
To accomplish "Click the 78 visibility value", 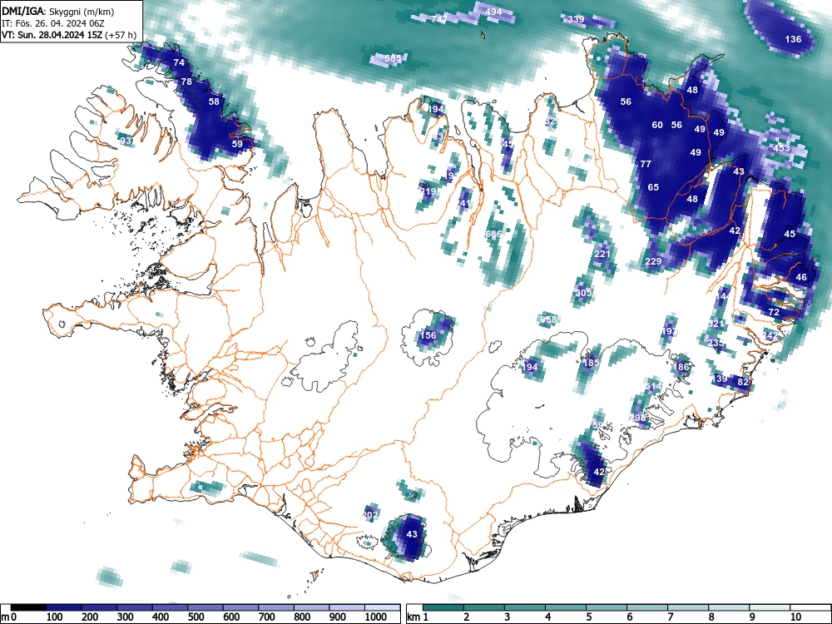I will click(x=186, y=82).
